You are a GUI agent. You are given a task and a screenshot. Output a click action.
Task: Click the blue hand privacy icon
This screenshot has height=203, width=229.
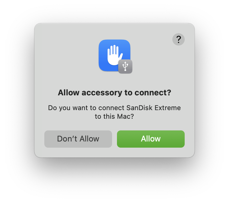coord(114,55)
